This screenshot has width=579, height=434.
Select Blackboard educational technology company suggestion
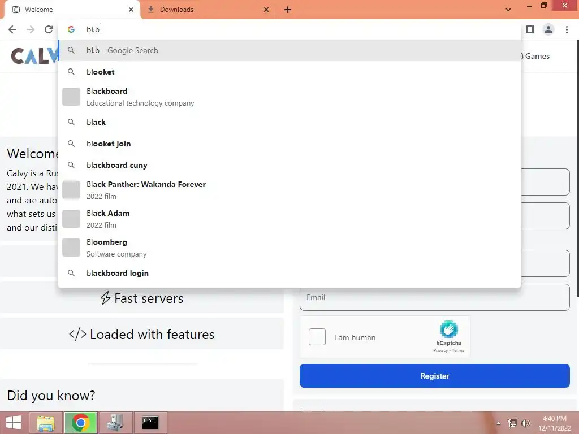coord(289,97)
